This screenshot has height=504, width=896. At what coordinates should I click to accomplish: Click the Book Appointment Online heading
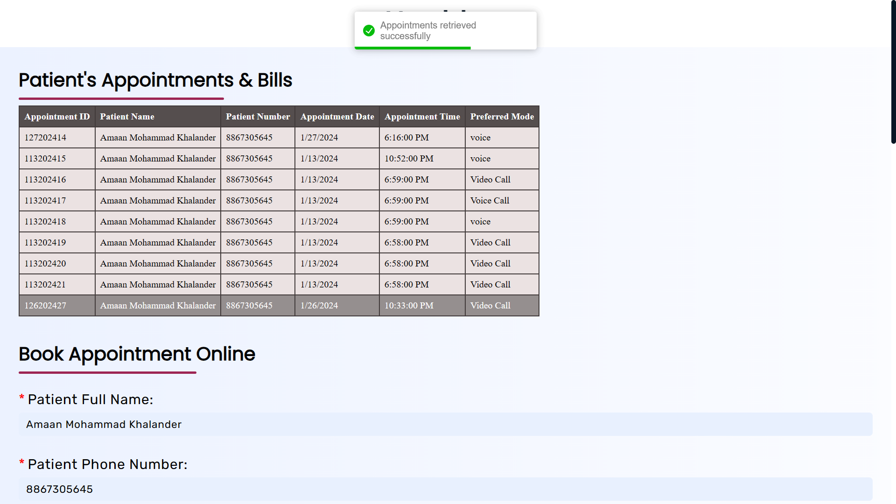coord(137,354)
